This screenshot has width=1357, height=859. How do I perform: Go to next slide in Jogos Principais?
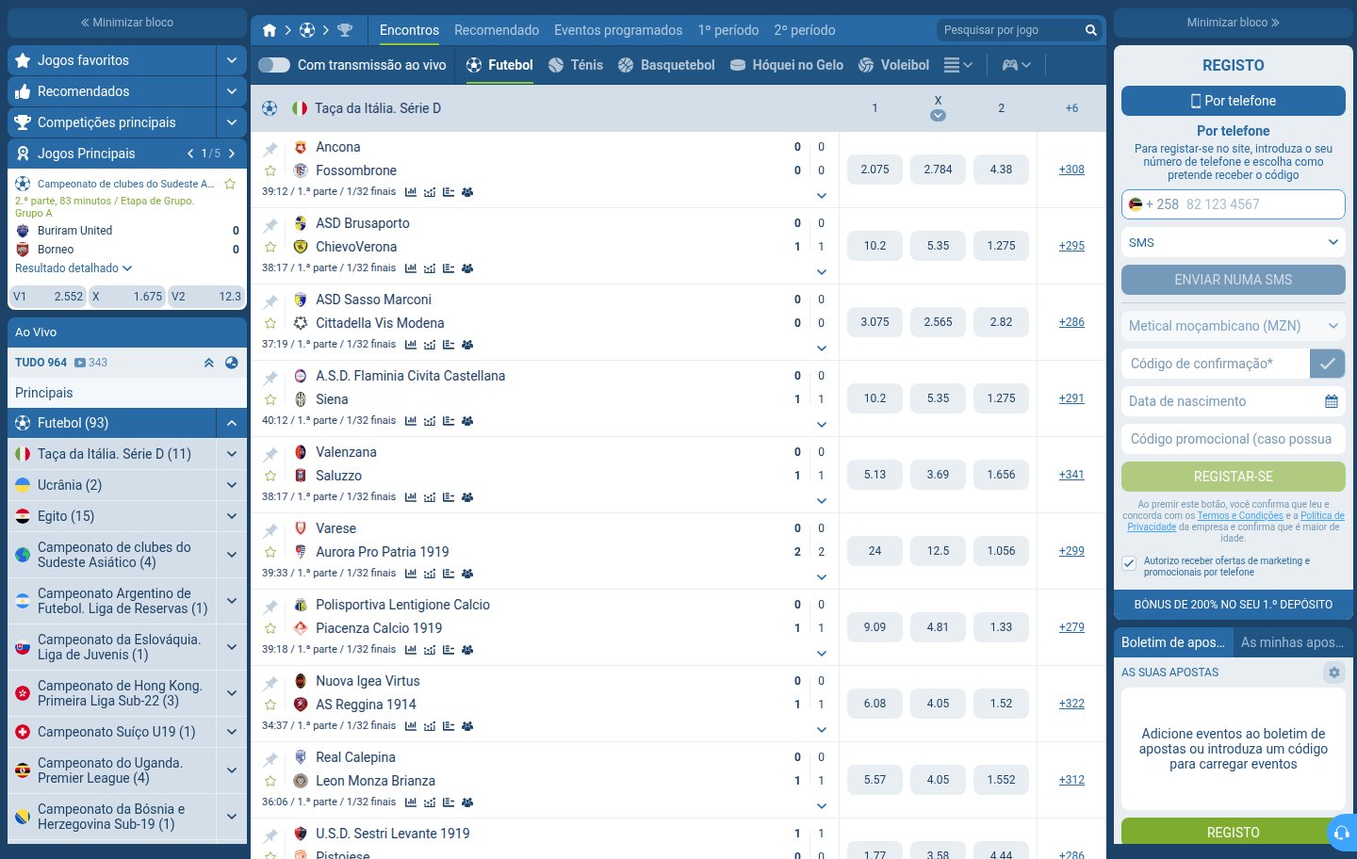point(232,154)
